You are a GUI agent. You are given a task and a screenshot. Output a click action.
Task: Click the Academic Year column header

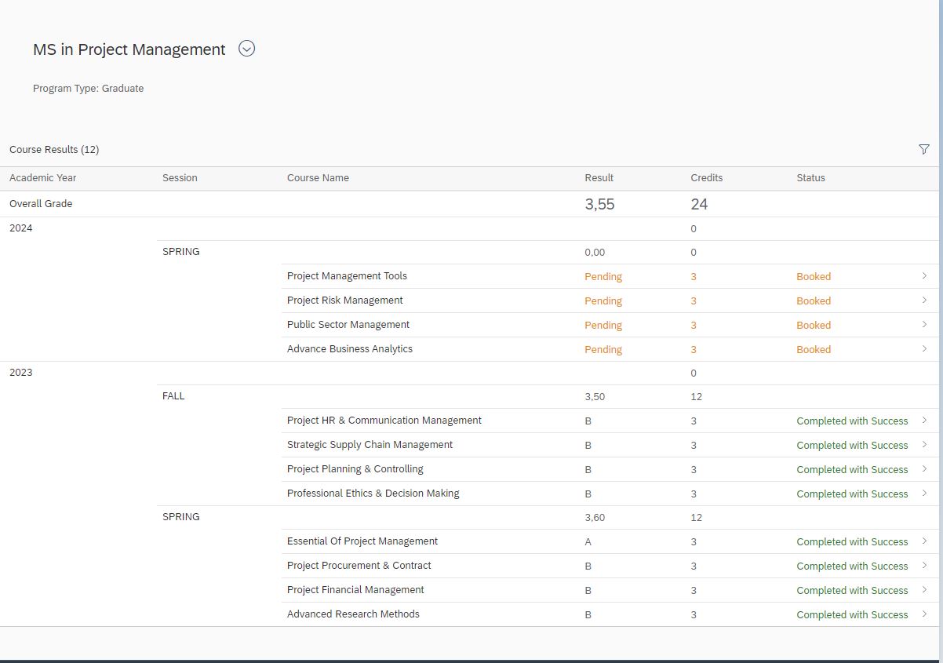[43, 178]
